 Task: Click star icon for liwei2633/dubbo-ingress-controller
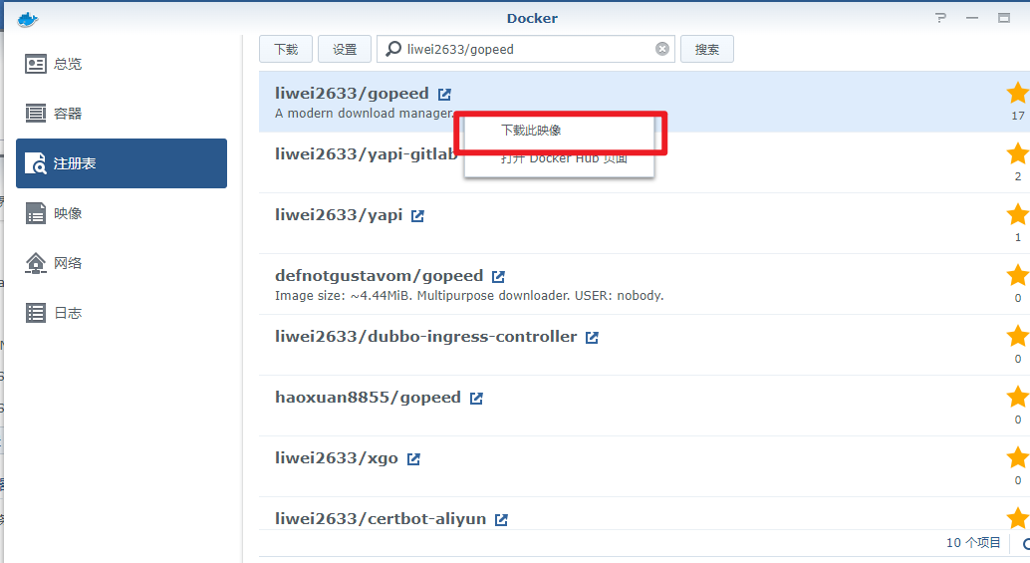coord(1017,336)
